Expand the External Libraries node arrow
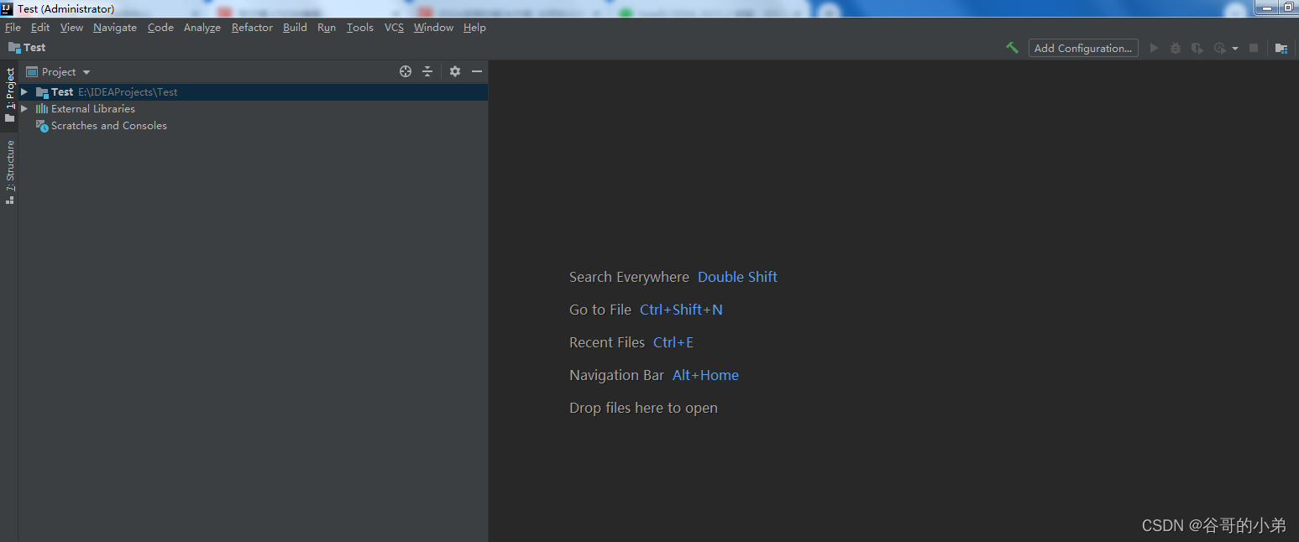Image resolution: width=1299 pixels, height=542 pixels. [24, 108]
